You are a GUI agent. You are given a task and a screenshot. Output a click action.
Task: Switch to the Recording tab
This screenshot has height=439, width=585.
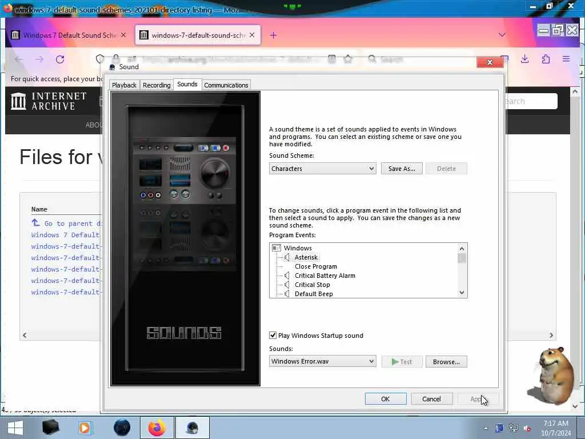[x=157, y=85]
